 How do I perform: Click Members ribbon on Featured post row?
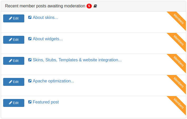coord(179,103)
